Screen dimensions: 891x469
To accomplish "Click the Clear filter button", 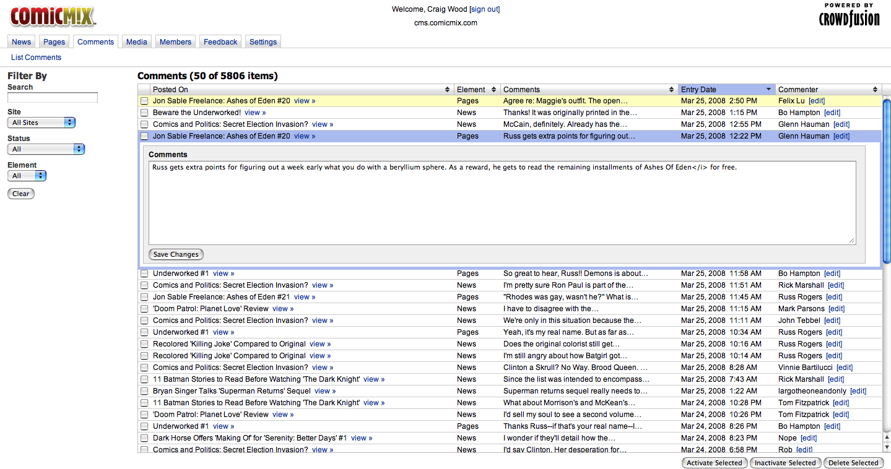I will pyautogui.click(x=21, y=194).
